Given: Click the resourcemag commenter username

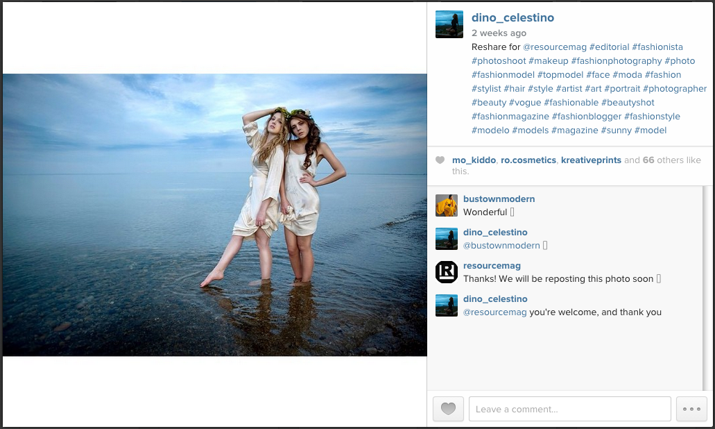Looking at the screenshot, I should point(492,266).
